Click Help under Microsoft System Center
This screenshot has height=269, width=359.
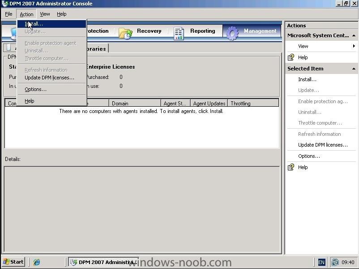[303, 57]
